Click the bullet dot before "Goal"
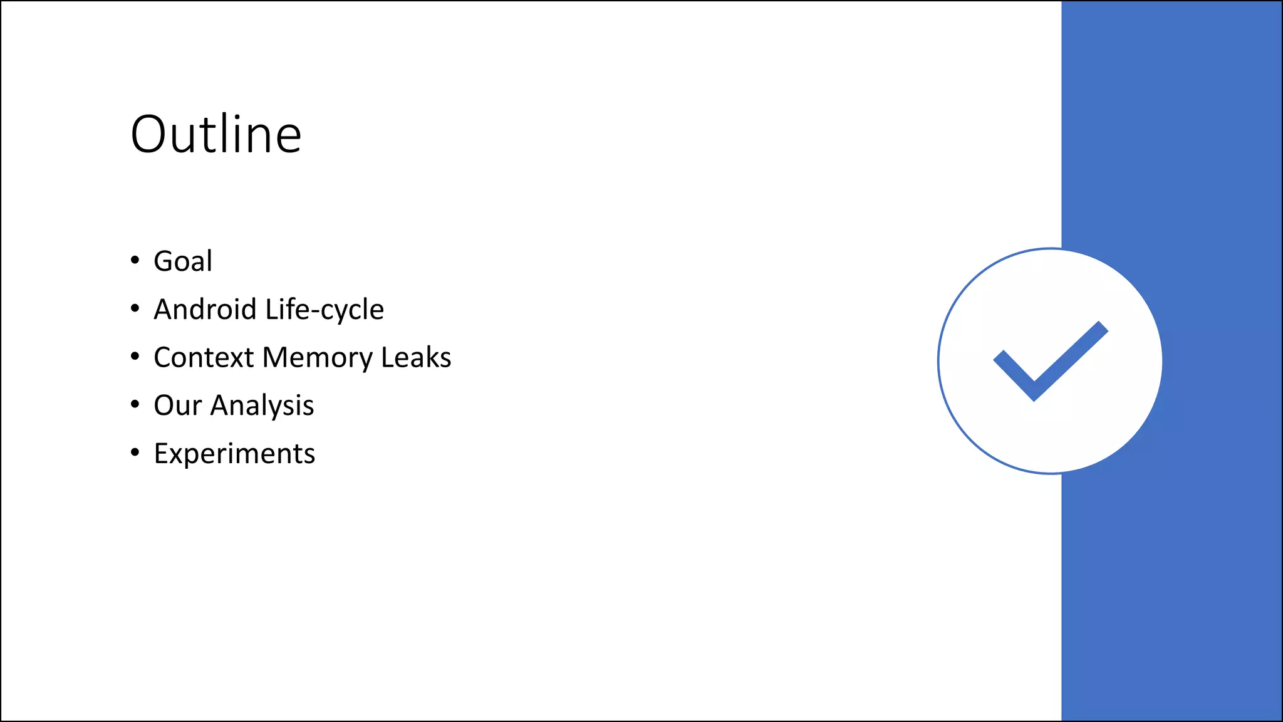Screen dimensions: 1283x722 (135, 260)
